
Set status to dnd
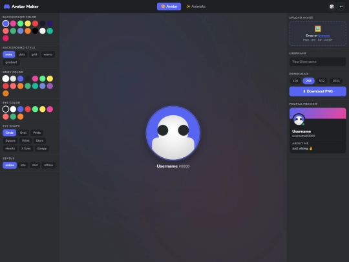pyautogui.click(x=35, y=165)
